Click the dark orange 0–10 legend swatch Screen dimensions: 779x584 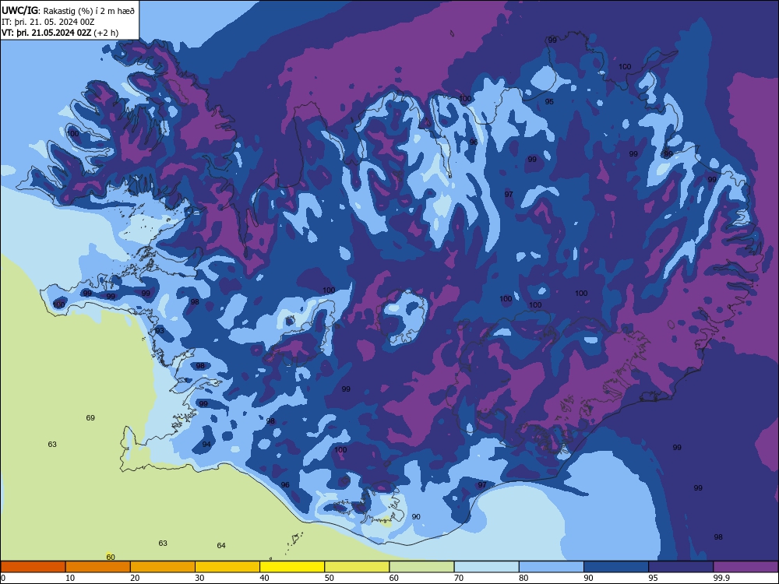pos(33,567)
